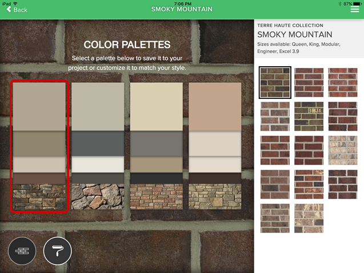Open the brick selector round button
The width and height of the screenshot is (364, 273).
click(22, 251)
